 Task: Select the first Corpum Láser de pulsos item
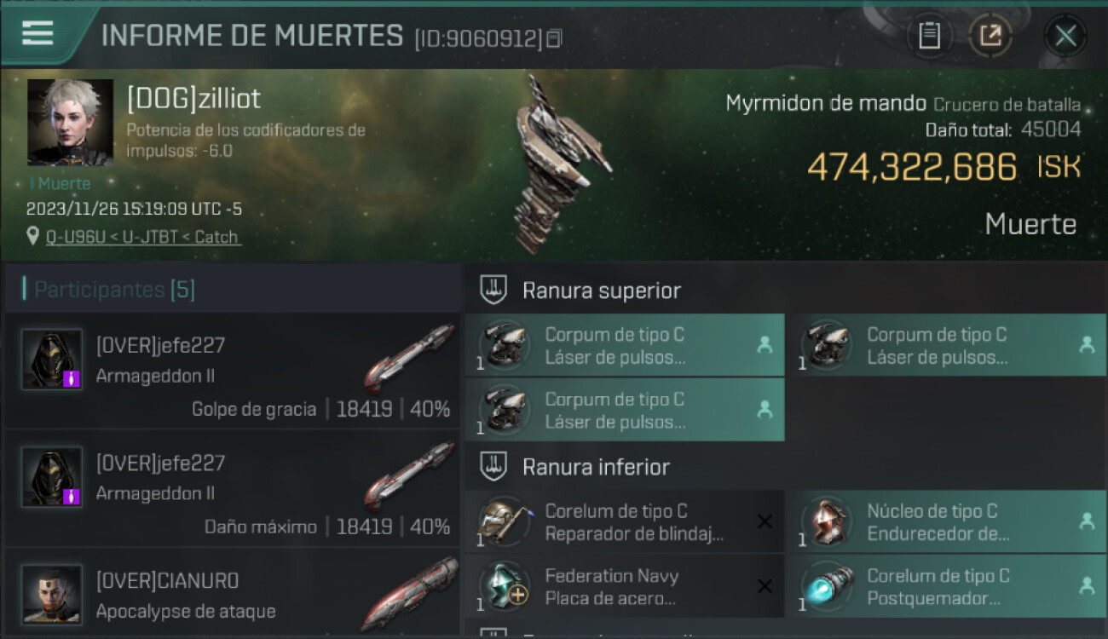(625, 345)
